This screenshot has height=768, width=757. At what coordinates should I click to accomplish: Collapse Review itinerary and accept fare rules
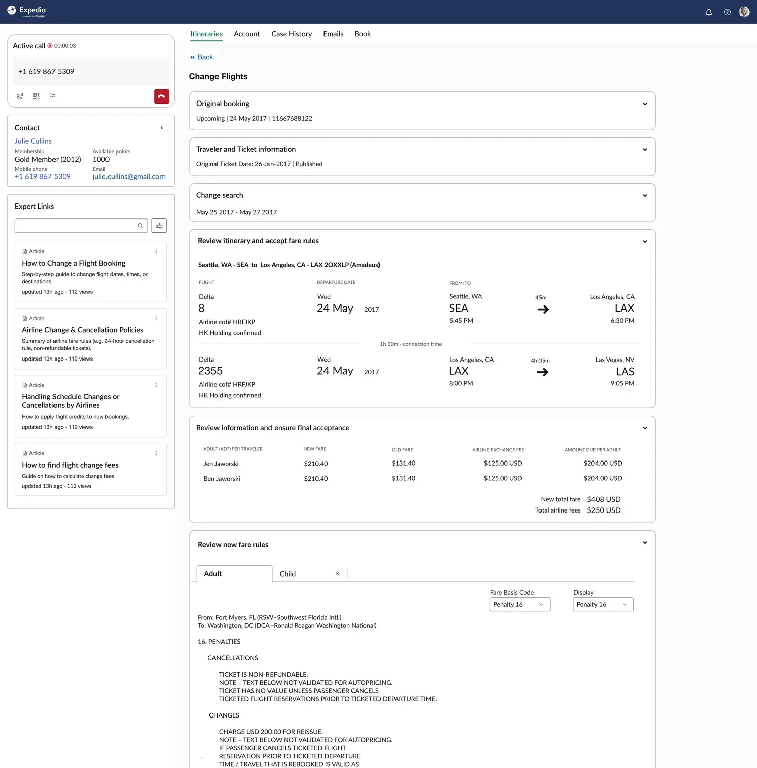point(645,242)
